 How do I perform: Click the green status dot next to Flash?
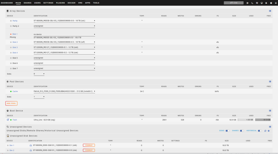coord(11,120)
